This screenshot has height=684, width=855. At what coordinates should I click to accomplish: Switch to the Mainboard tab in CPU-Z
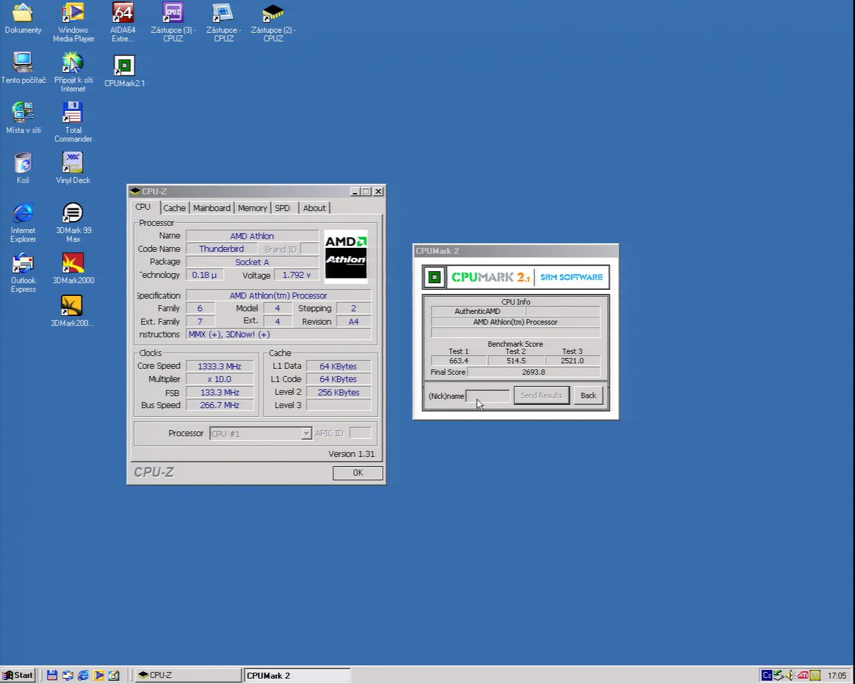pos(212,208)
